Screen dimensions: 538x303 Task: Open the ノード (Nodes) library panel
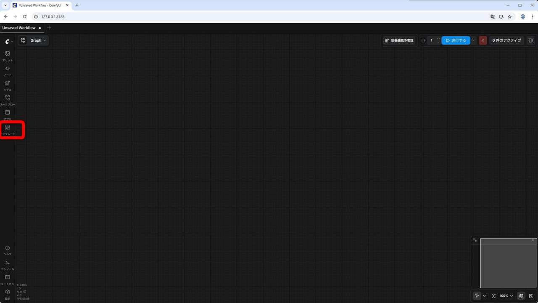(x=8, y=70)
